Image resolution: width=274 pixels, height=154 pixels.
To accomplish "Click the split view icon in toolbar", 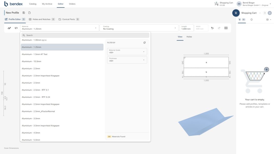I will 226,28.
